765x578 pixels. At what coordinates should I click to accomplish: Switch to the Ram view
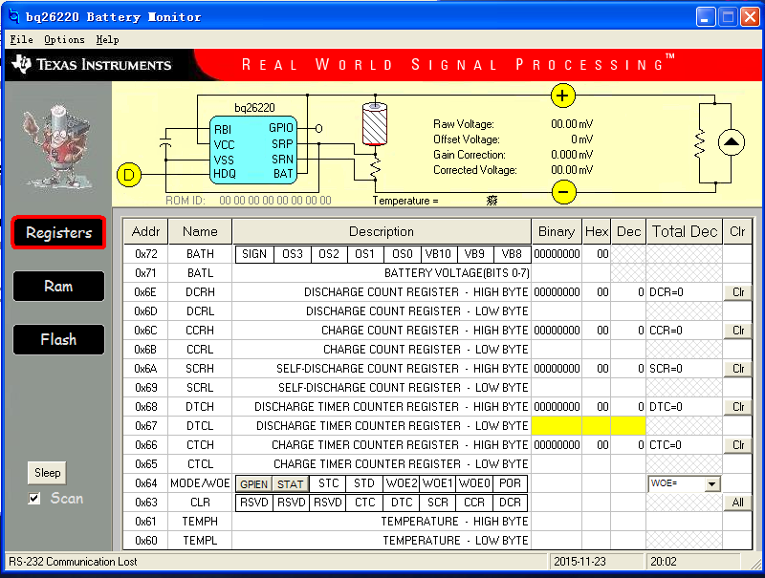(x=58, y=286)
